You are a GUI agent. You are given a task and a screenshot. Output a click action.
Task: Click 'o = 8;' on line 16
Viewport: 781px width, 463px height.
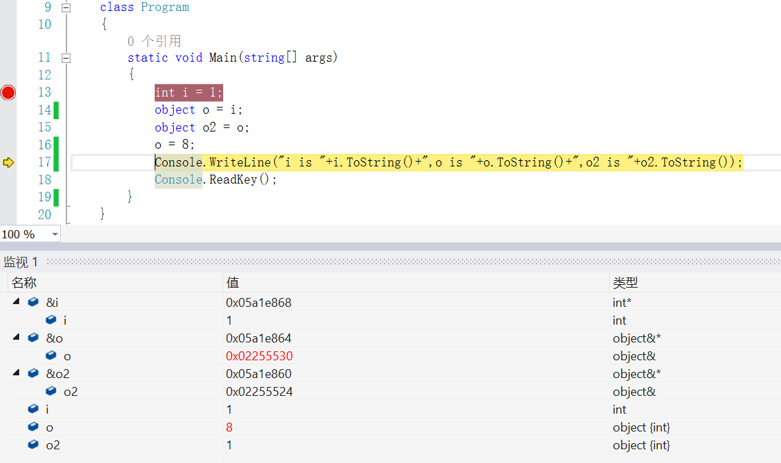click(x=175, y=145)
